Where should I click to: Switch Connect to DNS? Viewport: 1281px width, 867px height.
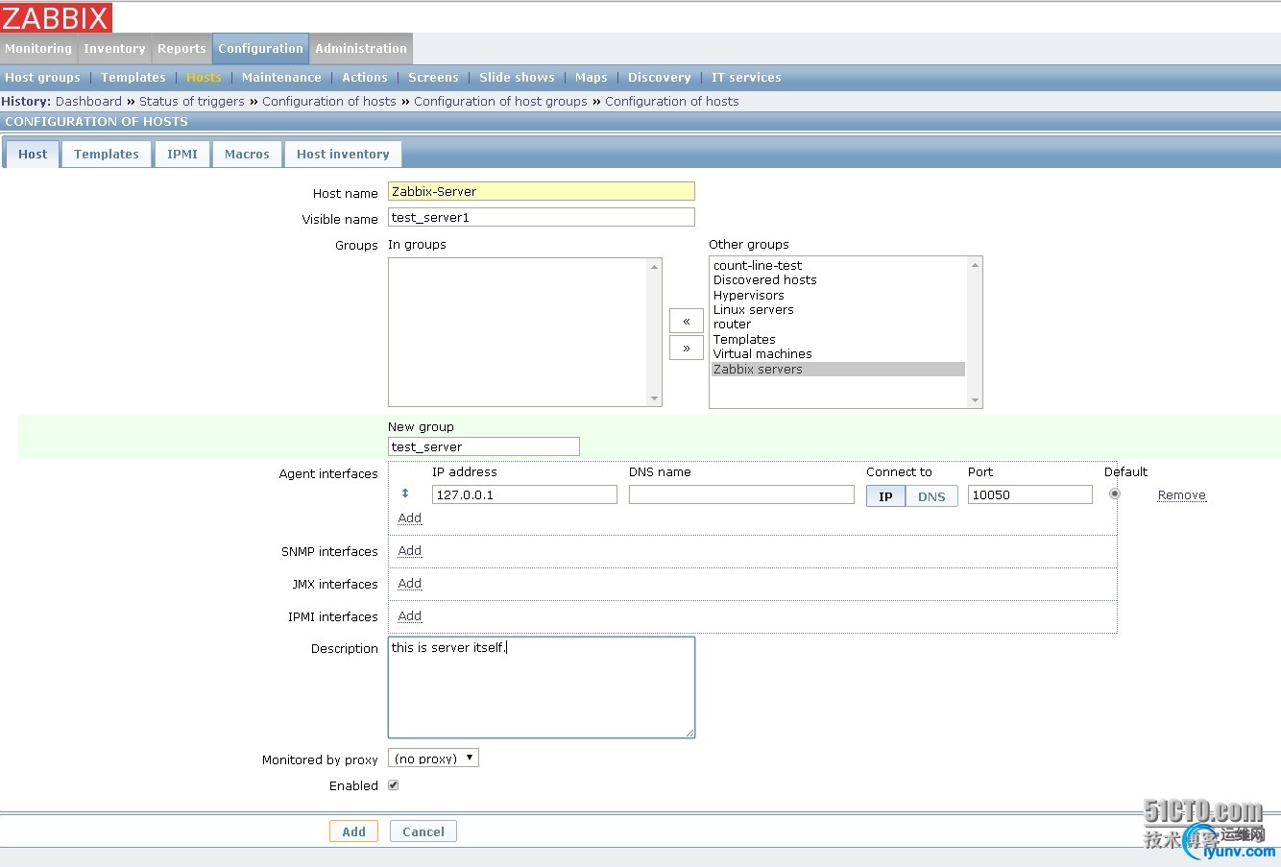931,496
